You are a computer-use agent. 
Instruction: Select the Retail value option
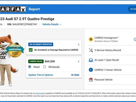(30, 67)
